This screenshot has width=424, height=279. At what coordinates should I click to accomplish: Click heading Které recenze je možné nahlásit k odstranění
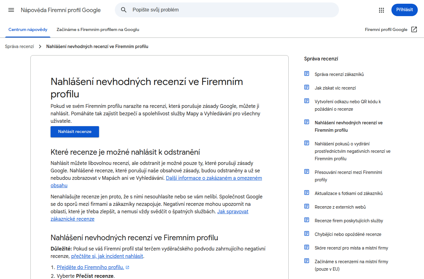point(125,152)
